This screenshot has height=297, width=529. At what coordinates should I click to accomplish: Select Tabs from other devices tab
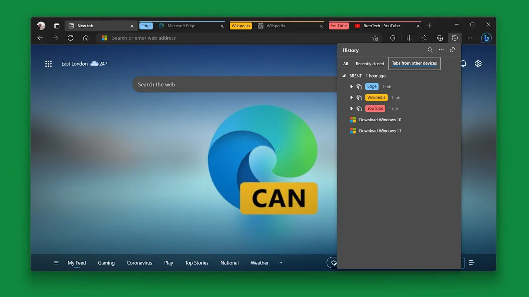[x=415, y=64]
